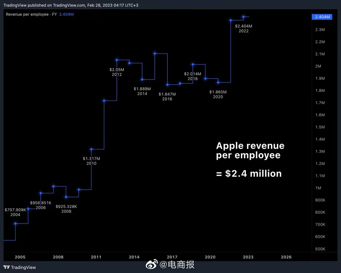Click the 500K y-axis label

320,249
